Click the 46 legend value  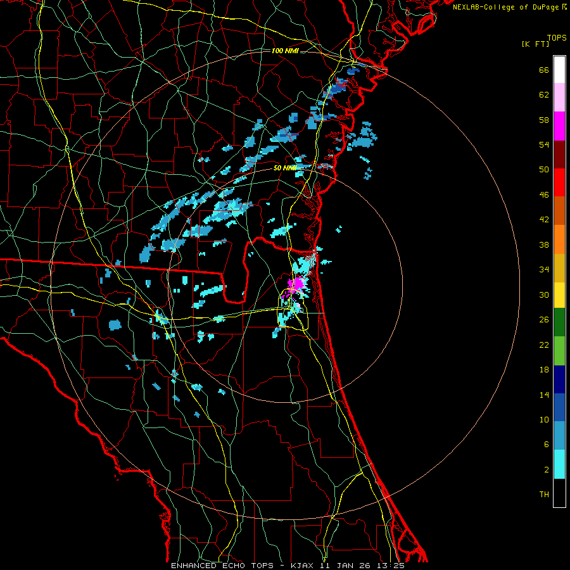point(544,194)
